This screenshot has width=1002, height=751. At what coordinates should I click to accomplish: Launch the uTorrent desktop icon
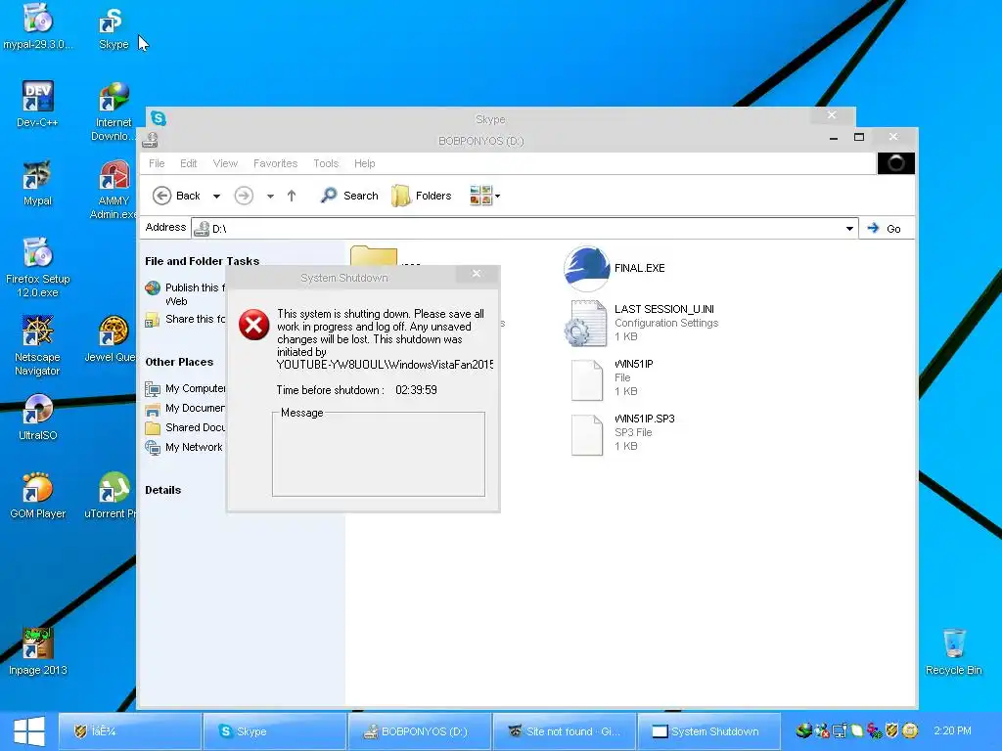pos(110,496)
